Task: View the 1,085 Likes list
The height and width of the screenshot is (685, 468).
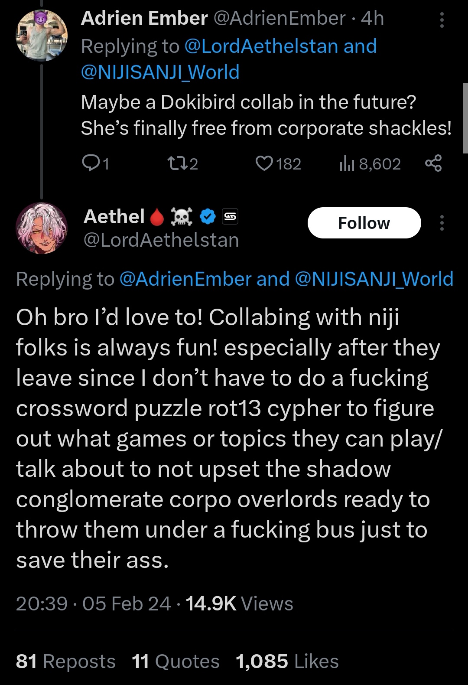Action: pyautogui.click(x=287, y=662)
